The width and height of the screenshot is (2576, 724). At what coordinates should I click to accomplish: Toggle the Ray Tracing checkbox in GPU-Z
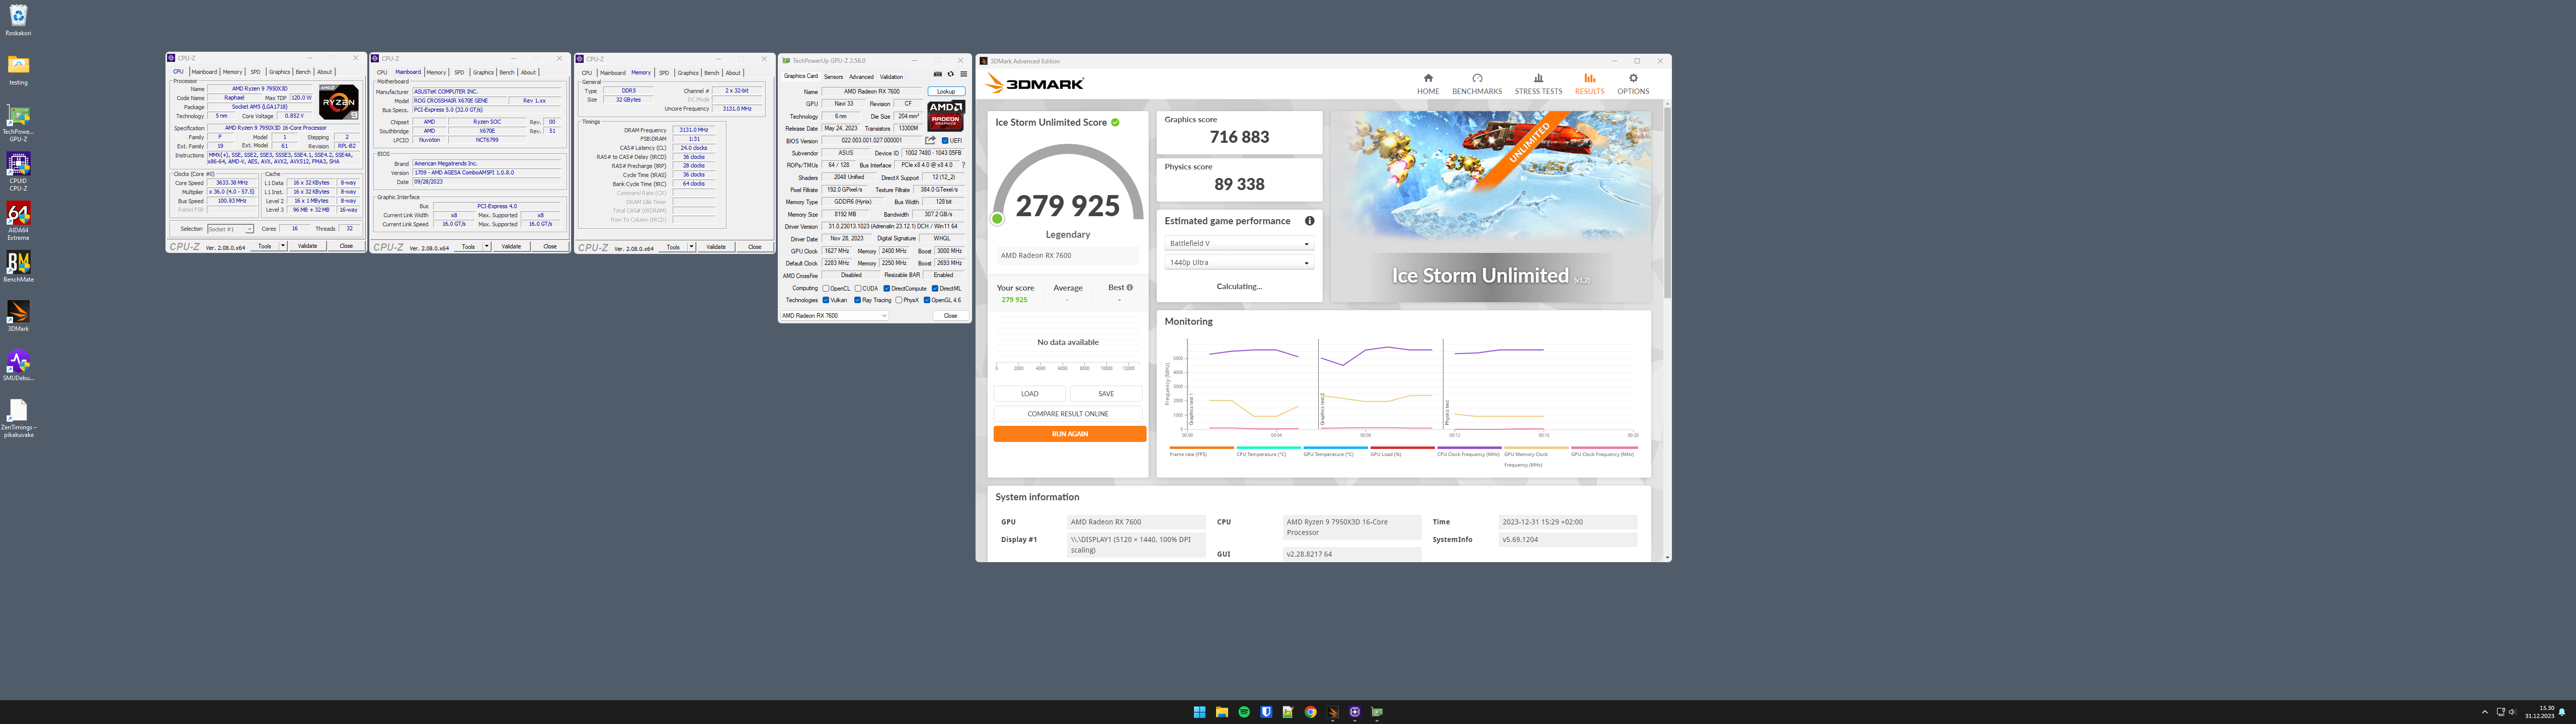coord(857,300)
